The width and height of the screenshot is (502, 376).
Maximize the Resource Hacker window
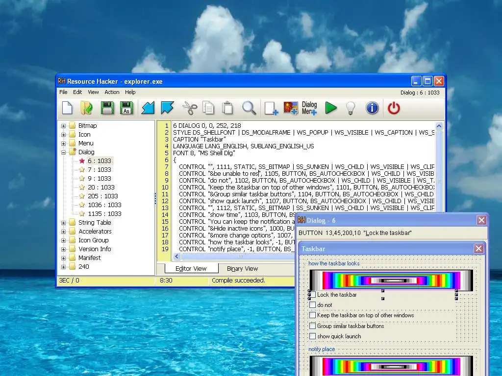[x=427, y=81]
